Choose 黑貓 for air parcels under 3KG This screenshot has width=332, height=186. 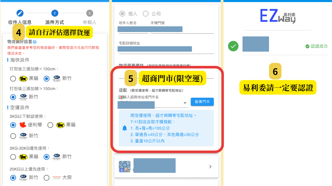point(51,125)
